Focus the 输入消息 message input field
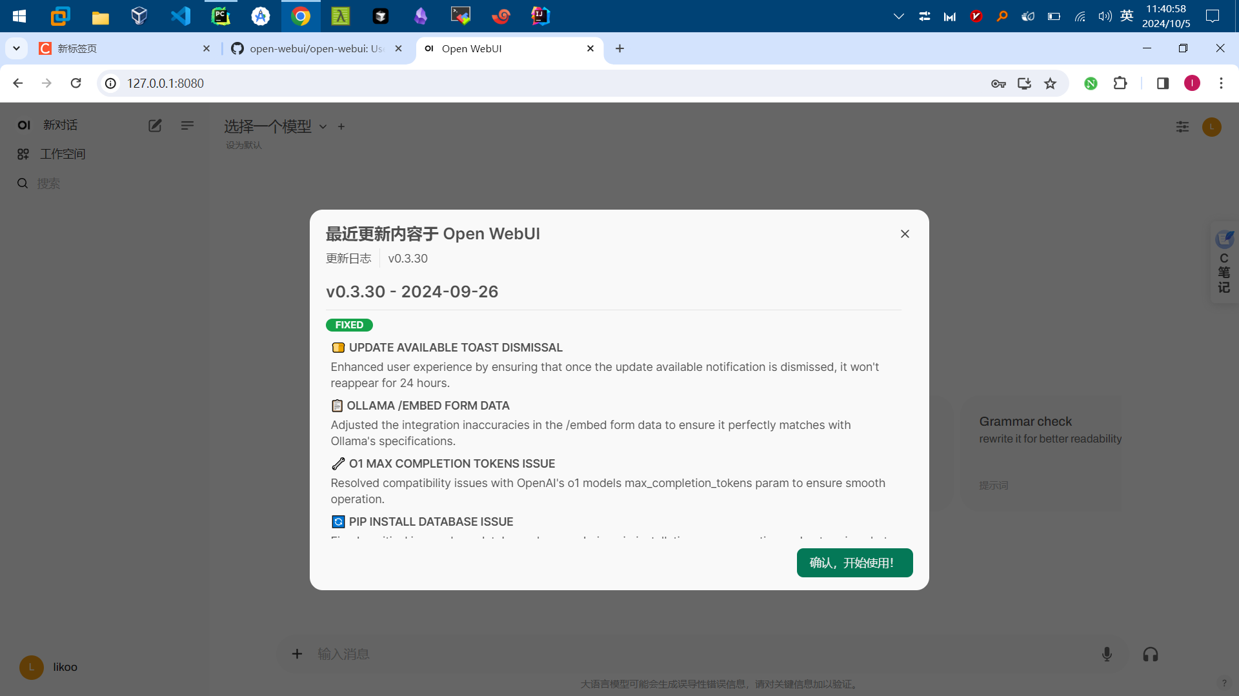1239x696 pixels. (700, 654)
